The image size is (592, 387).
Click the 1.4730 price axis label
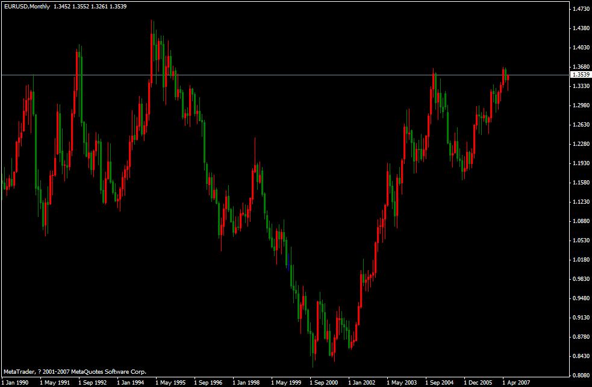[581, 9]
